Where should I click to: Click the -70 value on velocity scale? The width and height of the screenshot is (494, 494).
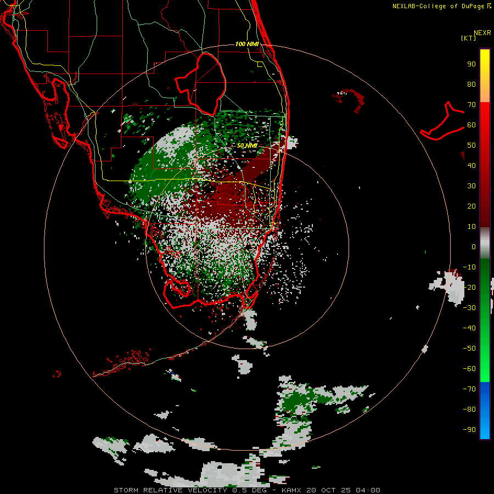(469, 389)
